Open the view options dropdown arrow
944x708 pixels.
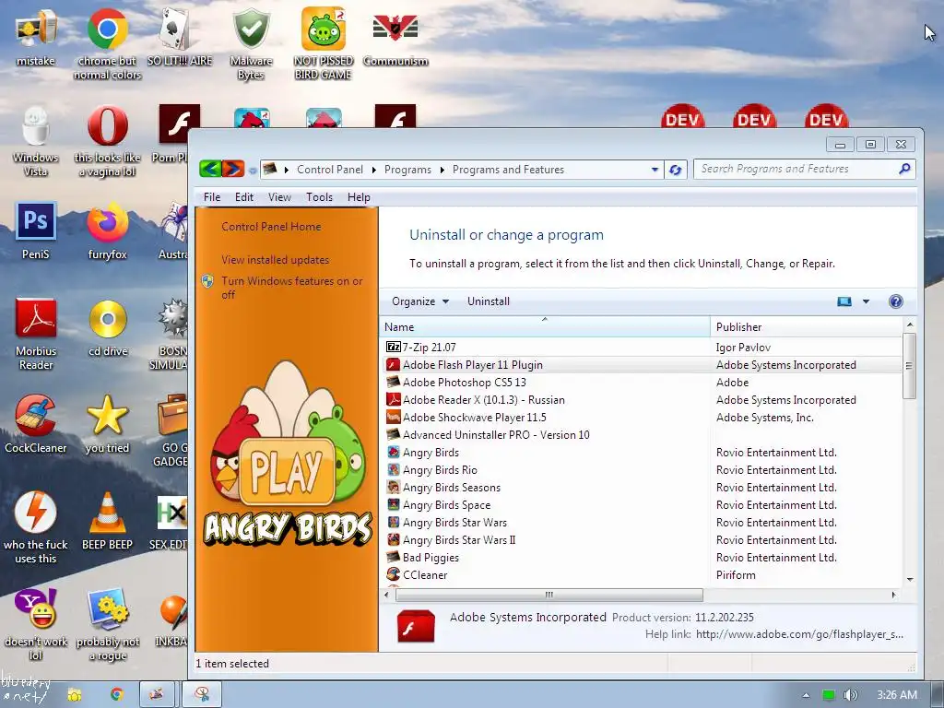click(x=866, y=301)
